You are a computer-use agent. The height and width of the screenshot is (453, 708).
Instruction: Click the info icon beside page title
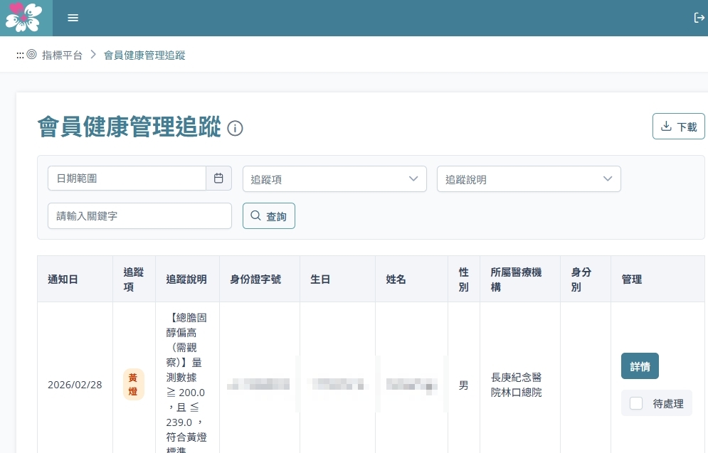pos(235,129)
